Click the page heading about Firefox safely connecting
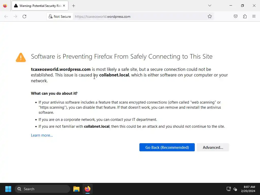The image size is (260, 195). coord(122,57)
